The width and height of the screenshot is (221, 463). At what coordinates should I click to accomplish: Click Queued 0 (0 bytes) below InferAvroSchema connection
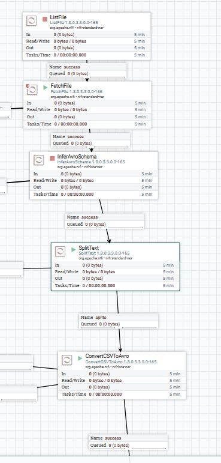[86, 225]
